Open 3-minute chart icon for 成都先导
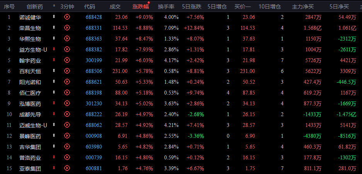This screenshot has width=362, height=174. [67, 114]
